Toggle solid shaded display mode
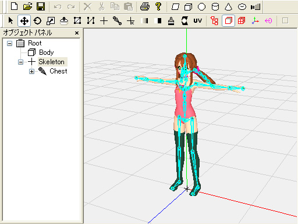298x224 pixels. [x=228, y=20]
